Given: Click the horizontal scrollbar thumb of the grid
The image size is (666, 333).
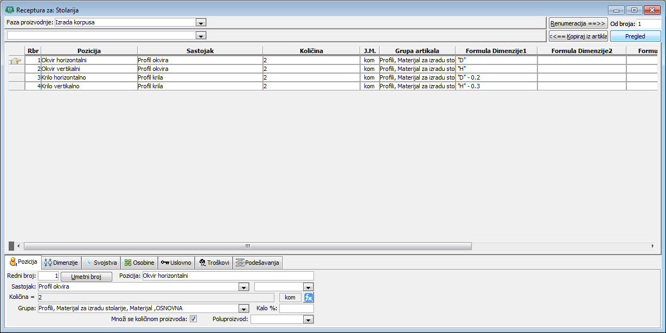Looking at the screenshot, I should (247, 246).
